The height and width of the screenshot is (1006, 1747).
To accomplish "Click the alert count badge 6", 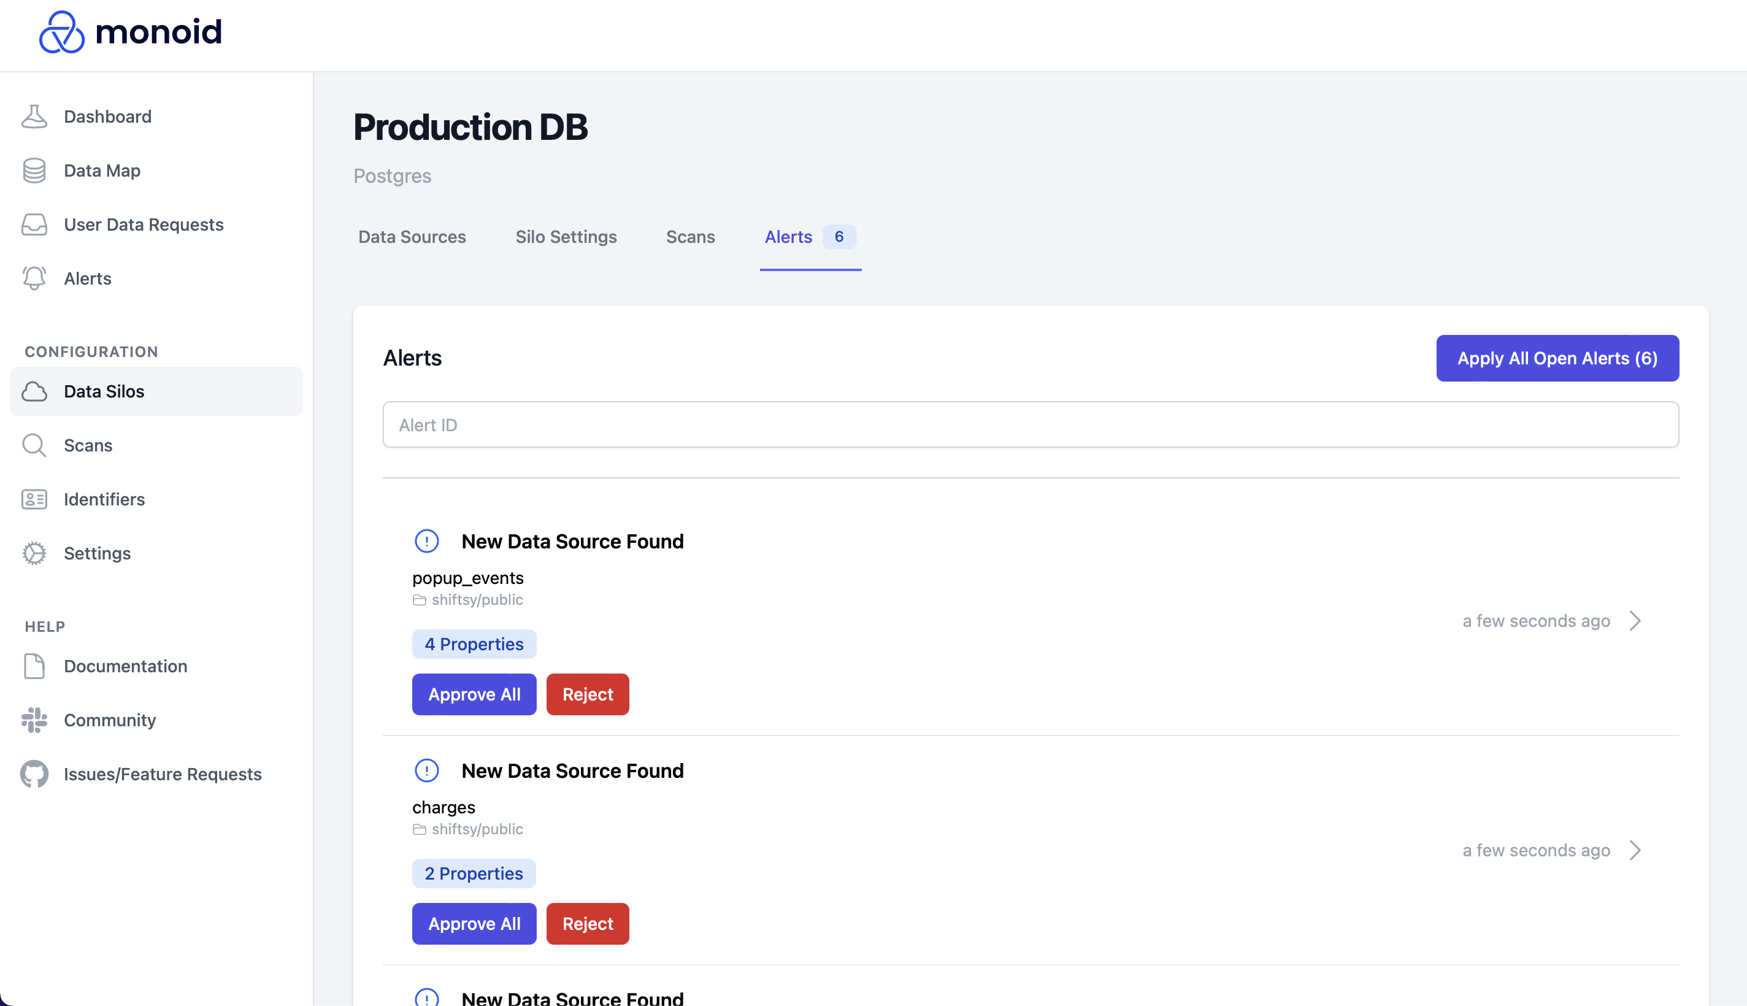I will coord(839,237).
